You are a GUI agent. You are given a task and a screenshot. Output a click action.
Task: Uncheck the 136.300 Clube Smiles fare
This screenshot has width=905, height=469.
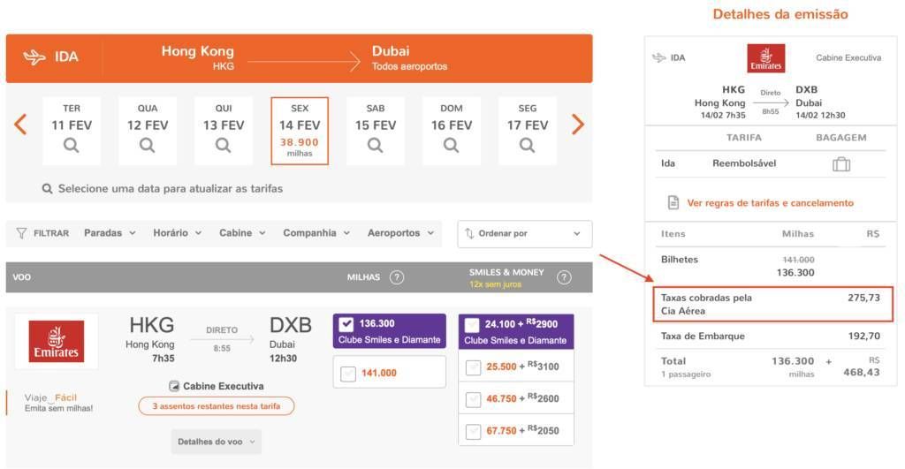346,324
